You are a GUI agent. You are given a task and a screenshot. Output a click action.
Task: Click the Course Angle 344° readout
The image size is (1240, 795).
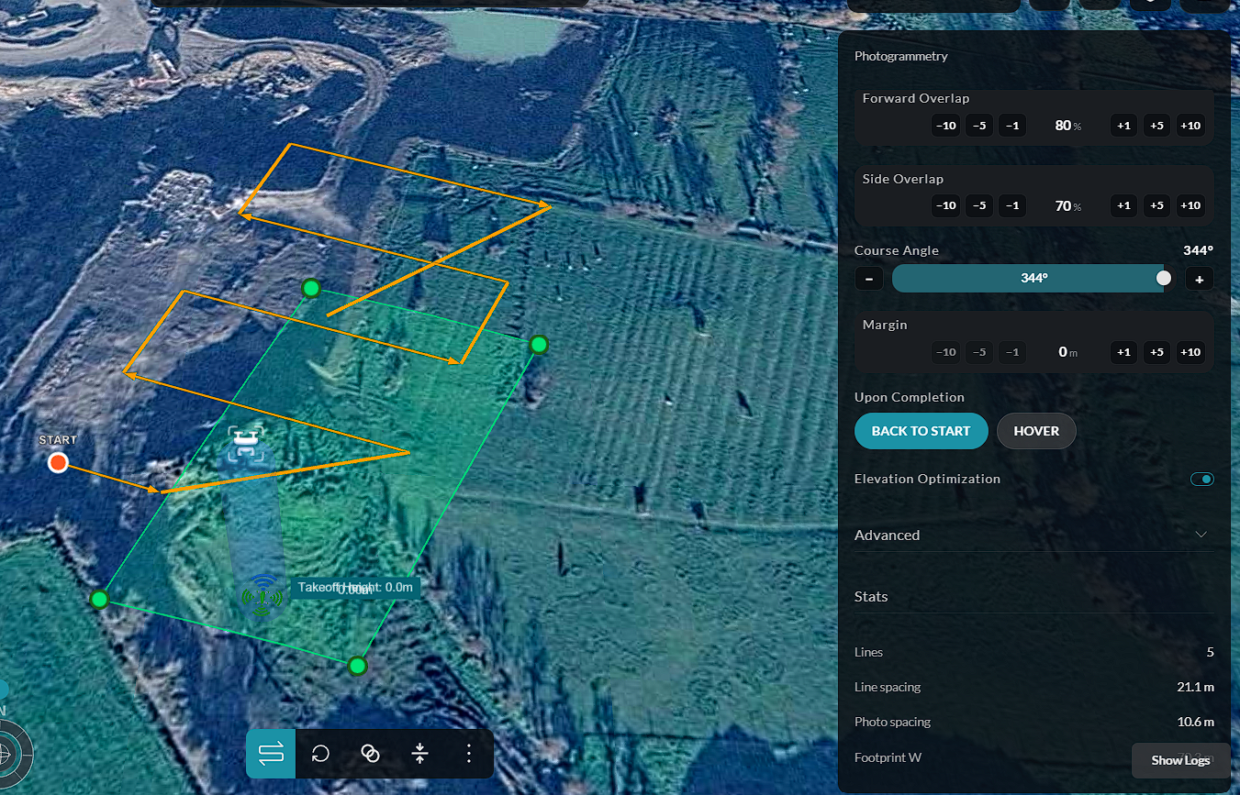tap(1198, 250)
